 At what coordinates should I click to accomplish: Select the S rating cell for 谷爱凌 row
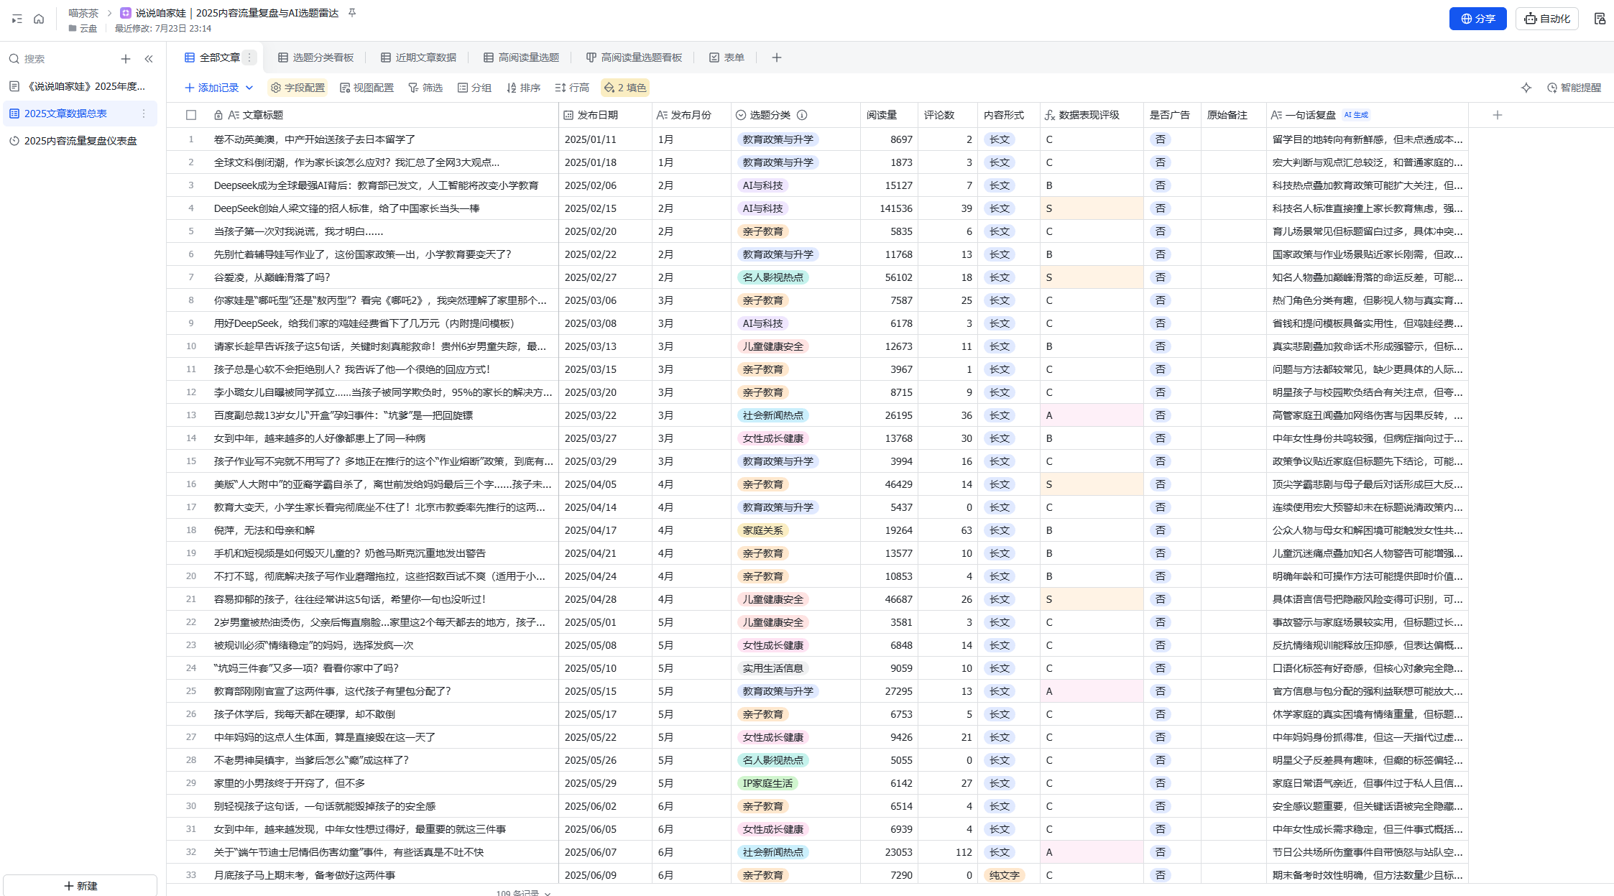click(1092, 277)
